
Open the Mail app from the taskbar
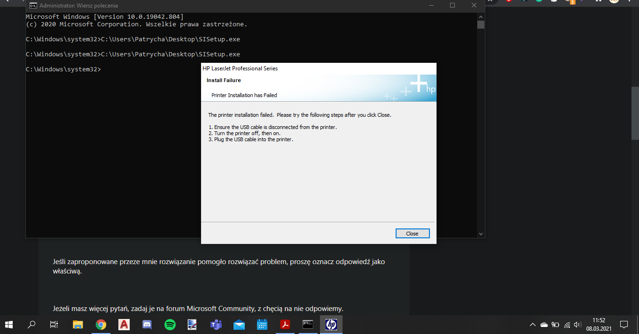(x=239, y=324)
